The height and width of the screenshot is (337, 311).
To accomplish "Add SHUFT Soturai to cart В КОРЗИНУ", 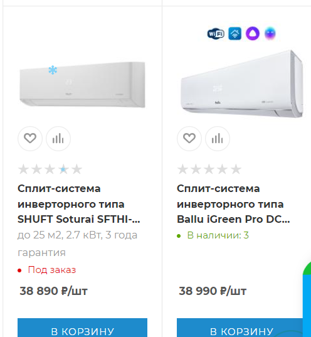I will (x=83, y=328).
